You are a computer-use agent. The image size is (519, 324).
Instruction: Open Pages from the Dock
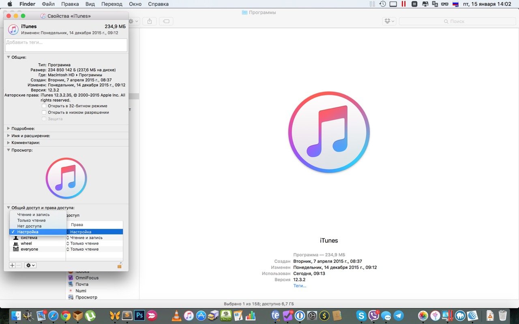pyautogui.click(x=238, y=315)
